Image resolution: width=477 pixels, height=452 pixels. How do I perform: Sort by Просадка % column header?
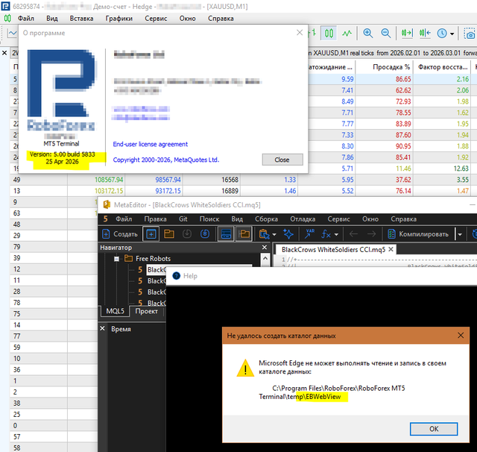392,67
